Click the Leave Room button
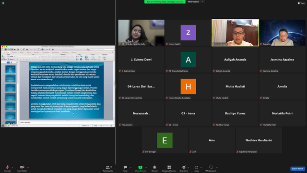 (x=297, y=169)
